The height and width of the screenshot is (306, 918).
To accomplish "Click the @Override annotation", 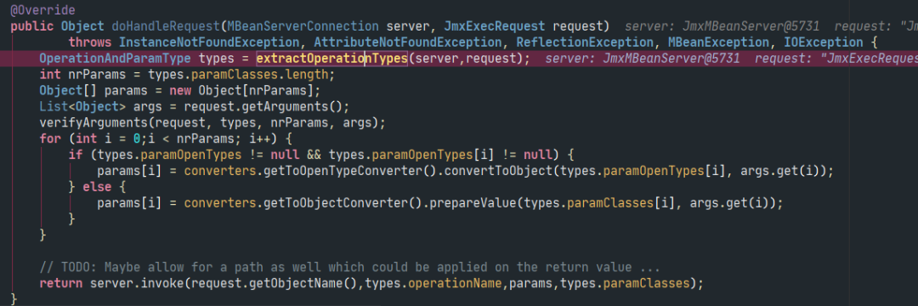I will click(x=42, y=10).
